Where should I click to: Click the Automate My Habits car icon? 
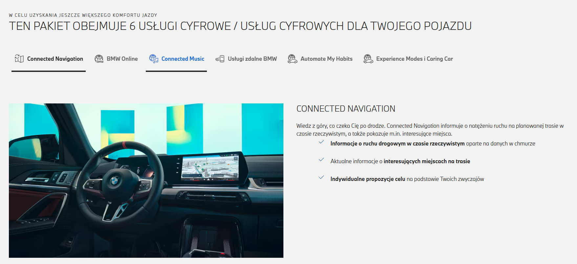coord(292,59)
